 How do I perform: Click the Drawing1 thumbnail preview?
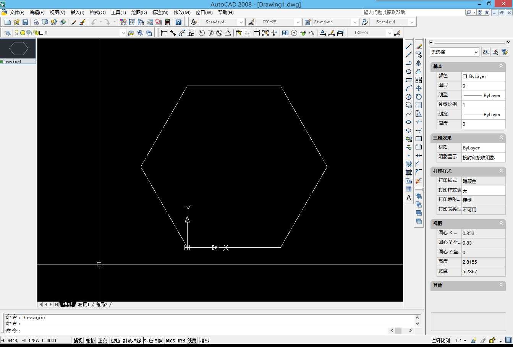(18, 49)
